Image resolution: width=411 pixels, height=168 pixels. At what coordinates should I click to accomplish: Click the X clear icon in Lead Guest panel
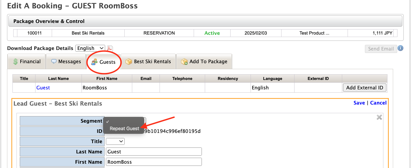[379, 117]
